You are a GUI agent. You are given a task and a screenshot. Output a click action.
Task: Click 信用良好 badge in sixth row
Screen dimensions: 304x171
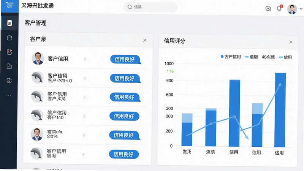pos(124,154)
